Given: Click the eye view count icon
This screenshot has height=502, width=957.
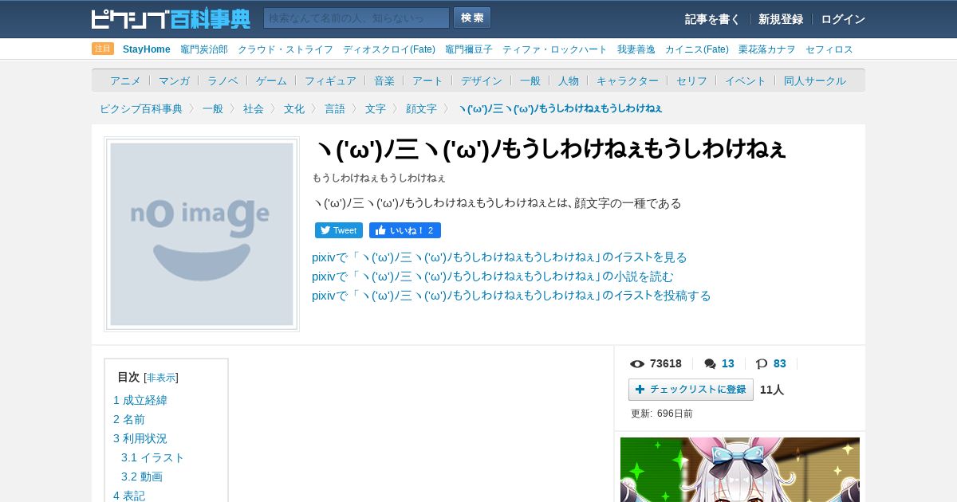Looking at the screenshot, I should pos(637,364).
